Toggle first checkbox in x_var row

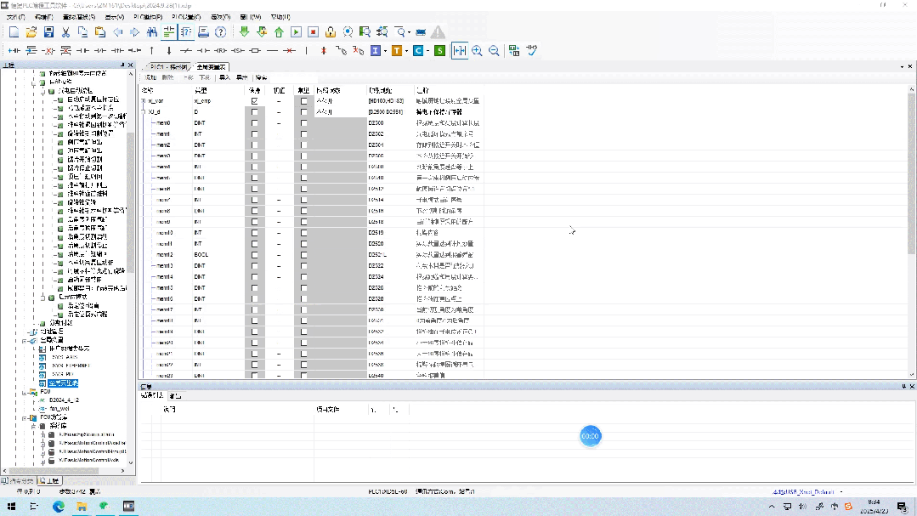point(254,101)
